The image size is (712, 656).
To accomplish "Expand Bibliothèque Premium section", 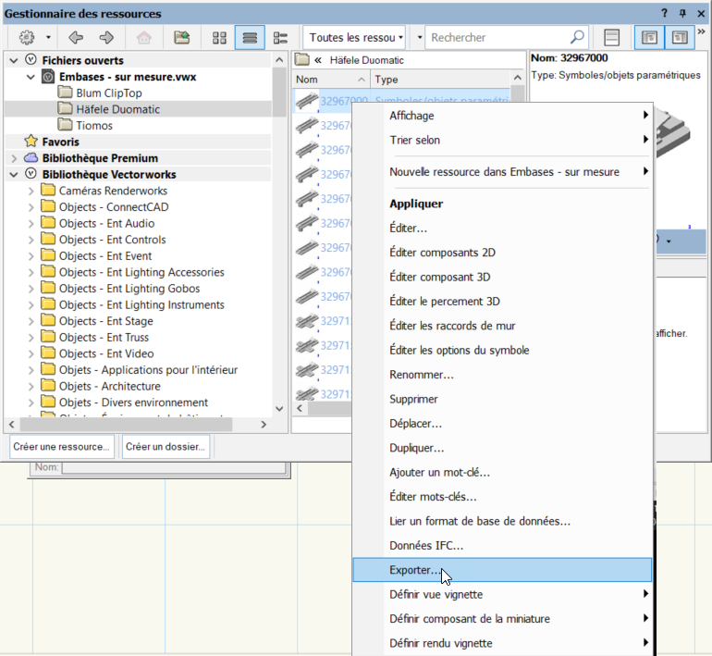I will [x=14, y=158].
